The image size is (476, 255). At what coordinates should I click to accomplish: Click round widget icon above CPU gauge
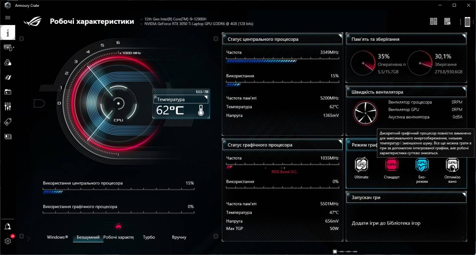[x=22, y=39]
